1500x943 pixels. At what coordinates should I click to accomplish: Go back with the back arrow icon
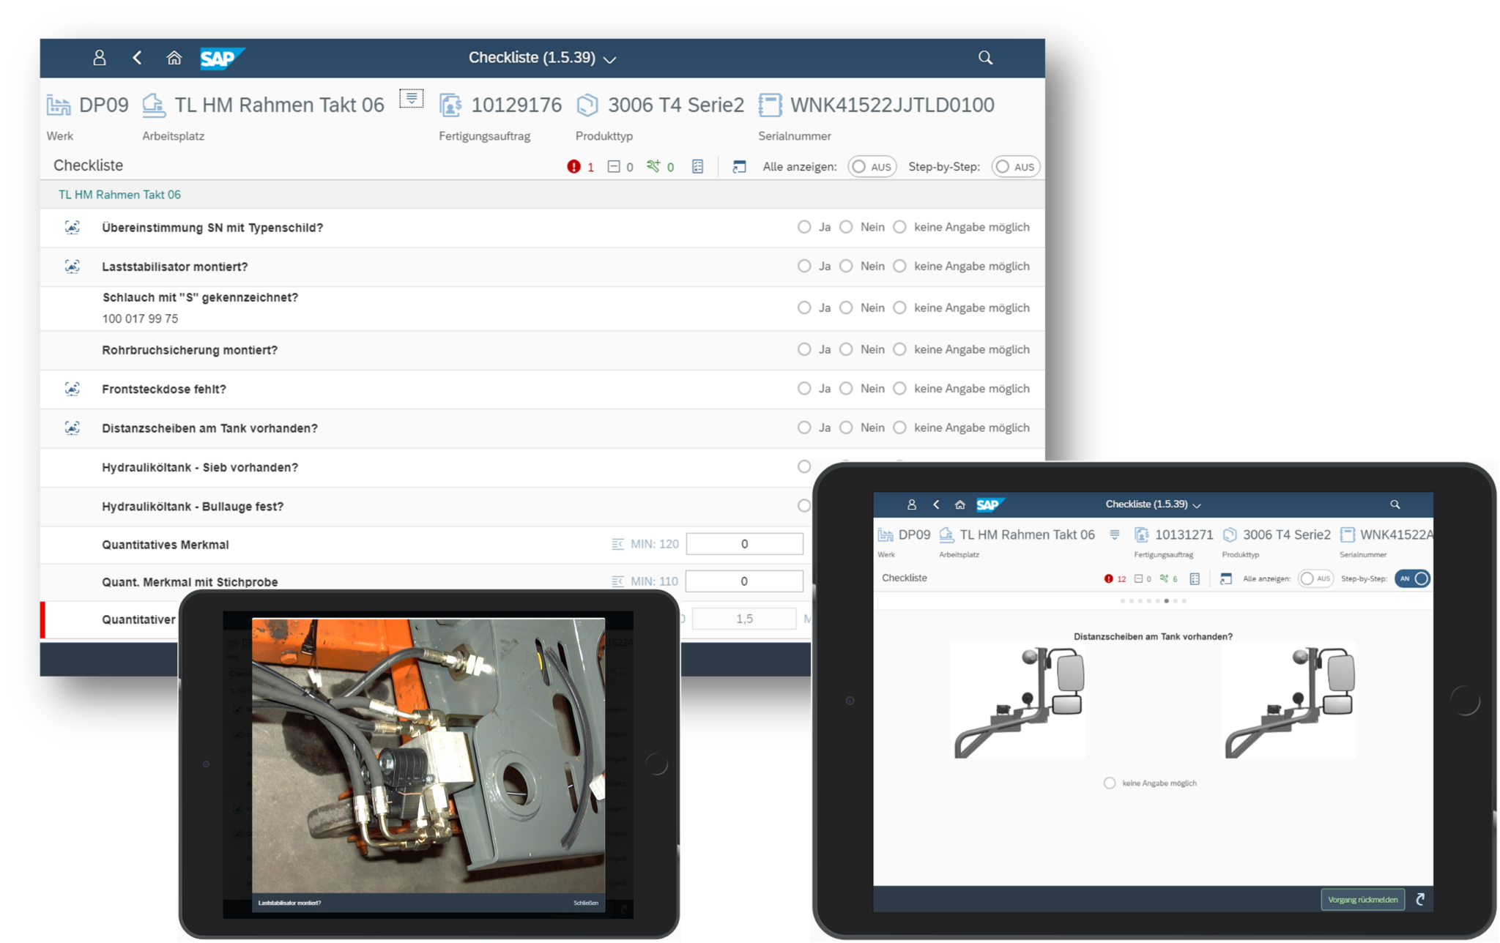click(137, 58)
